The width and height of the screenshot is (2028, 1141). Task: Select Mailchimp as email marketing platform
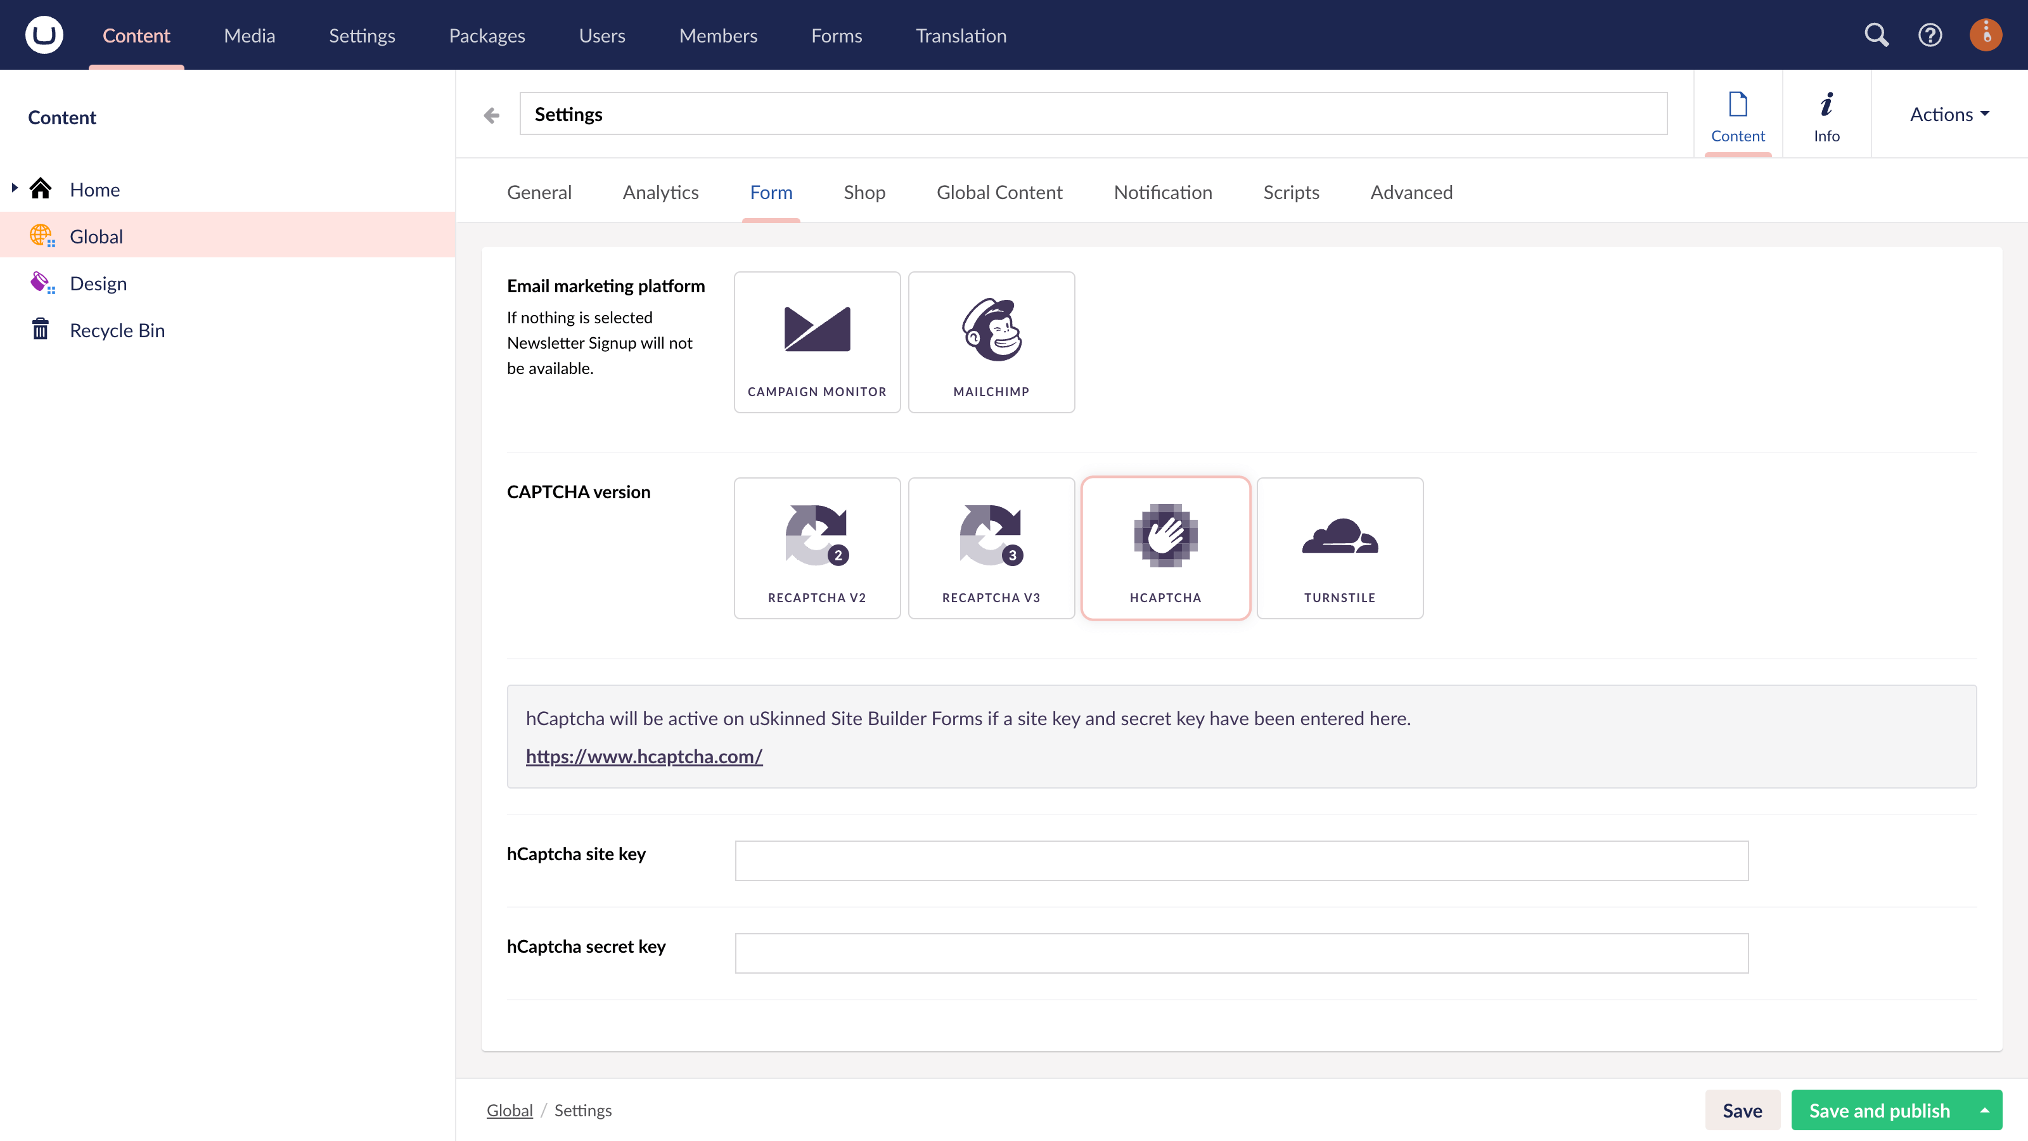pyautogui.click(x=991, y=341)
